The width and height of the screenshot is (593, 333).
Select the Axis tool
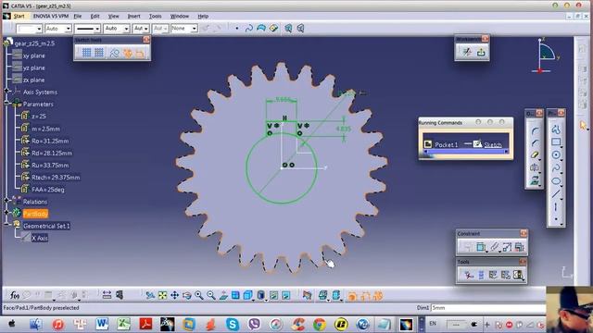(556, 207)
